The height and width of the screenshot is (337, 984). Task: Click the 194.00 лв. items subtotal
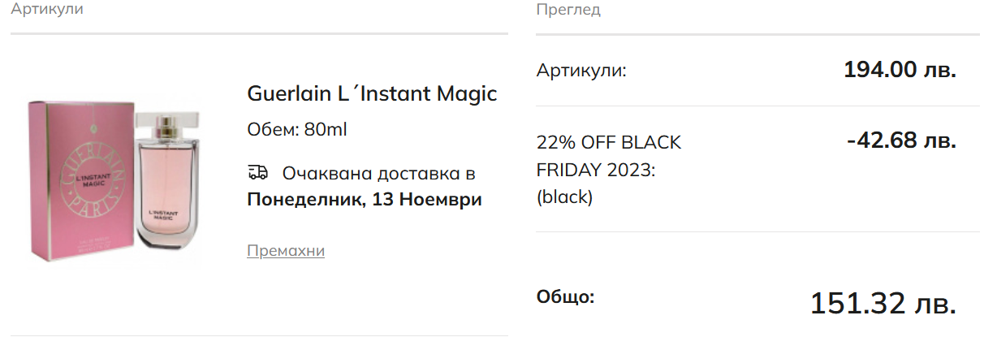click(900, 70)
